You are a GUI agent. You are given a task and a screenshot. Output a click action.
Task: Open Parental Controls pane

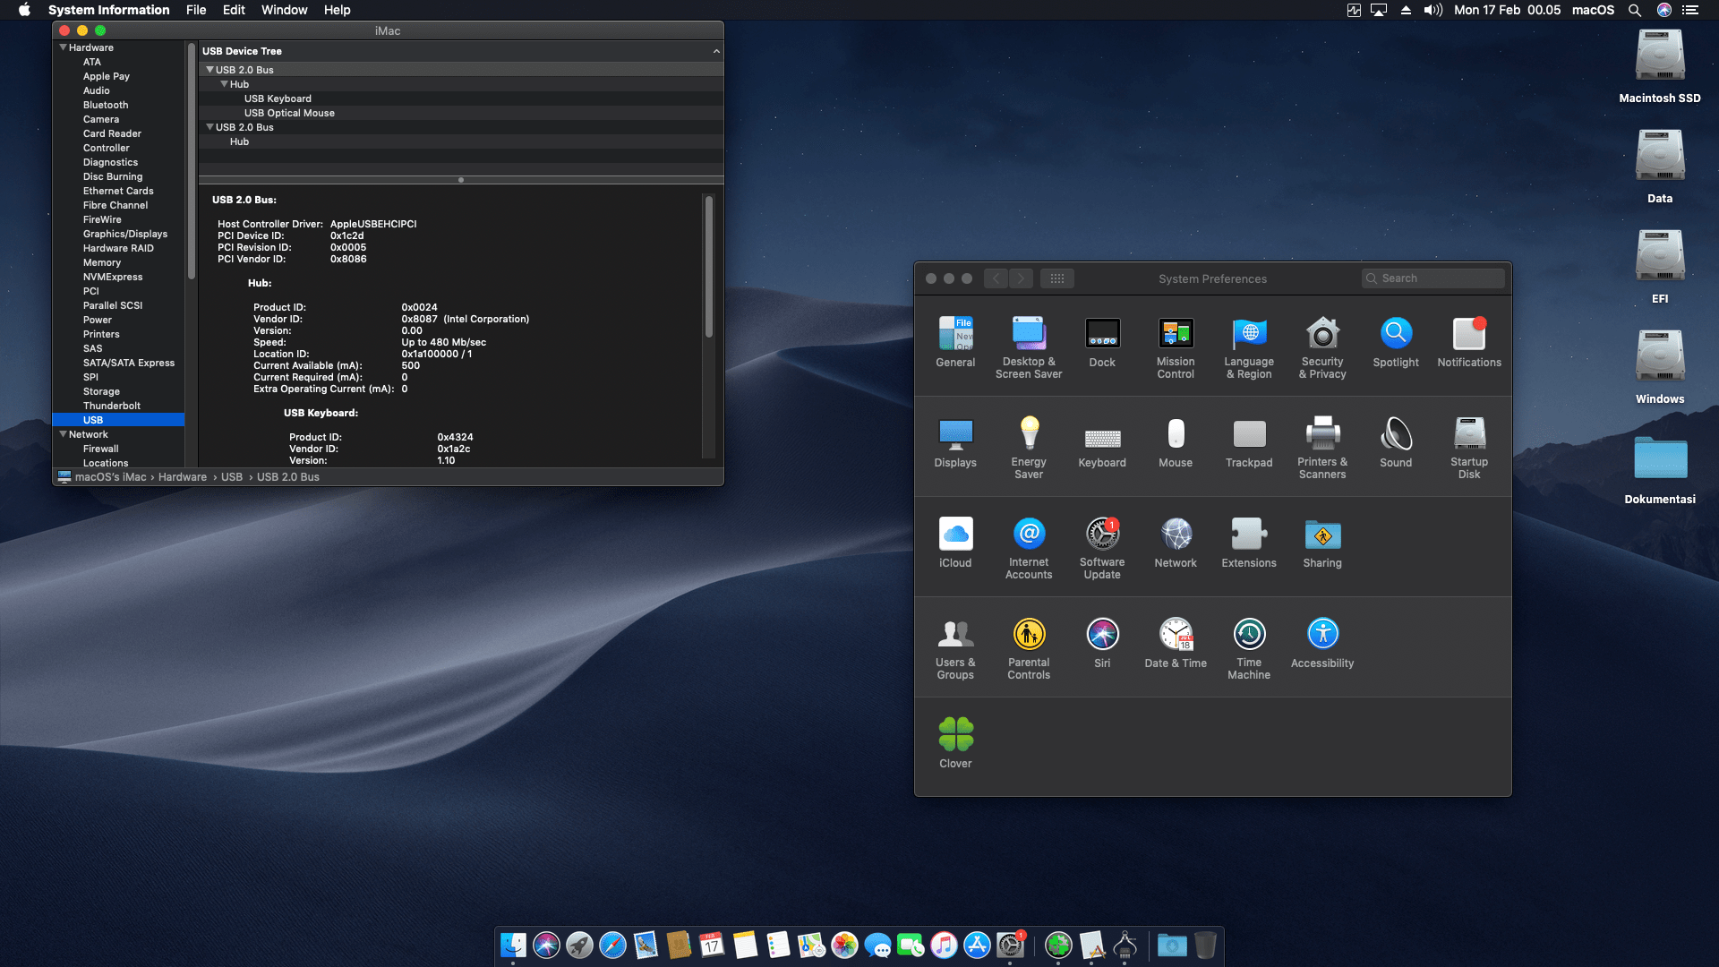click(x=1029, y=648)
